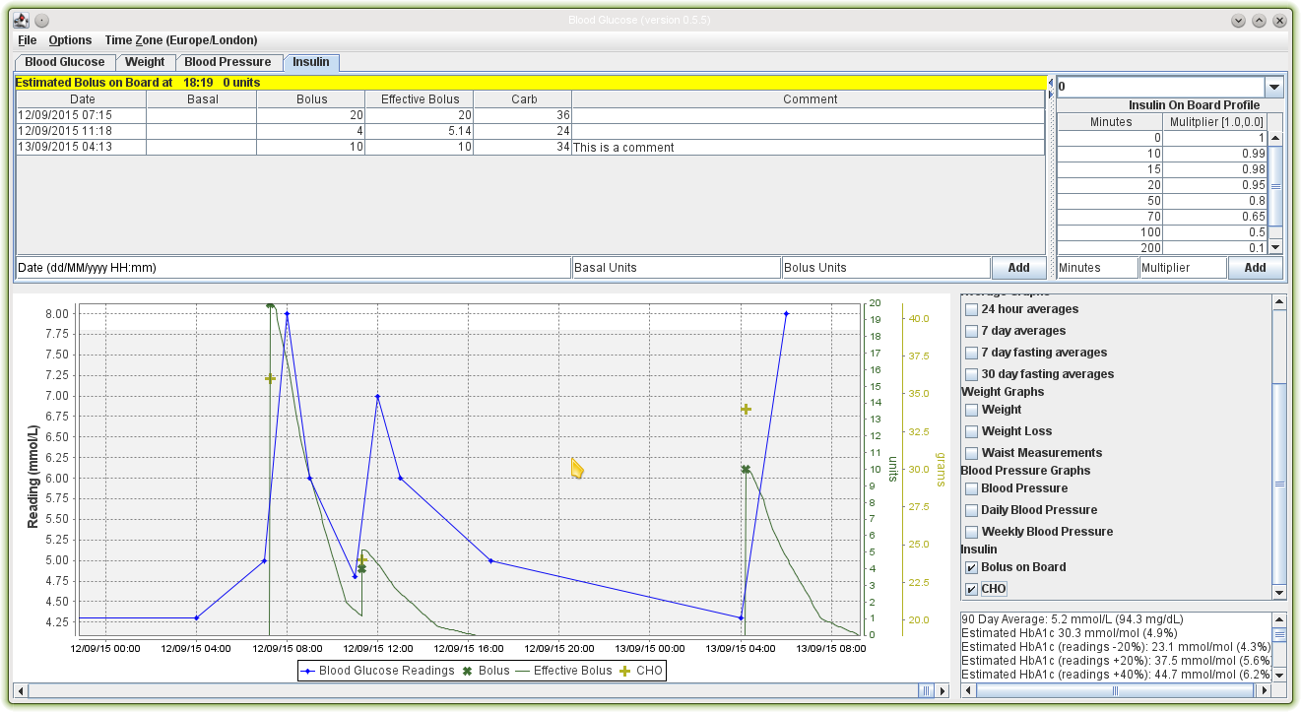Open the insulin profile dropdown showing 0
Image resolution: width=1301 pixels, height=712 pixels.
1274,87
